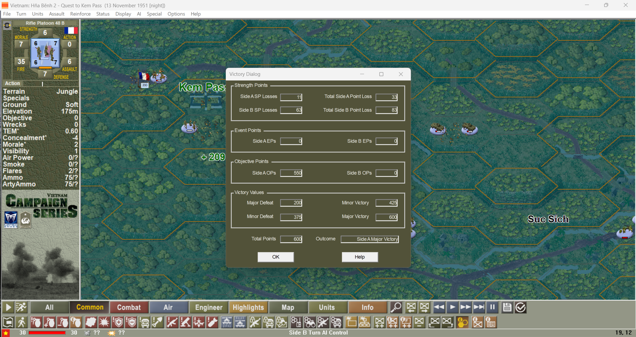The image size is (636, 337).
Task: Switch to the Air toolbar tab
Action: [168, 307]
